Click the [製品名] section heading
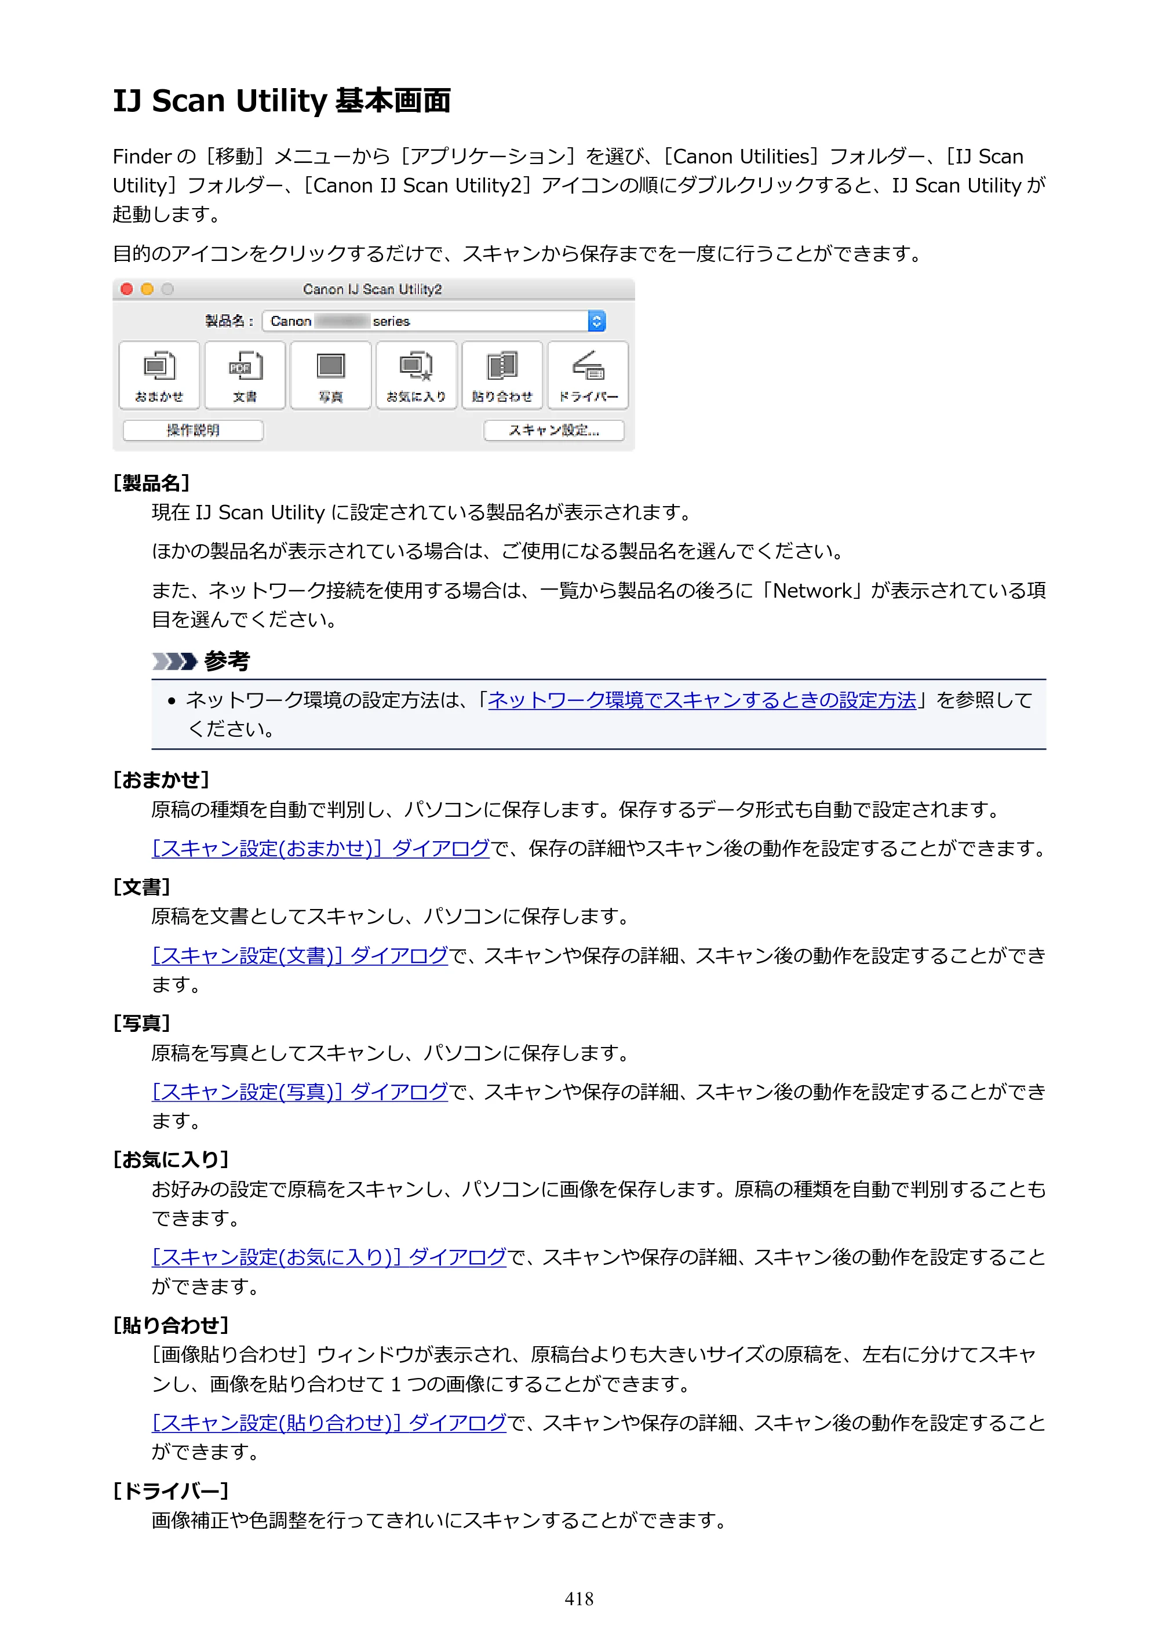The image size is (1159, 1640). (151, 483)
